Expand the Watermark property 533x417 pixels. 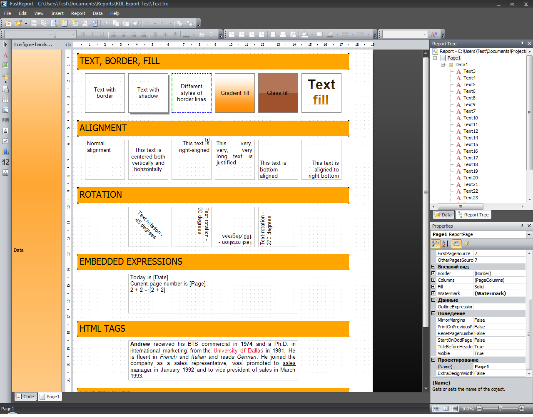(433, 293)
